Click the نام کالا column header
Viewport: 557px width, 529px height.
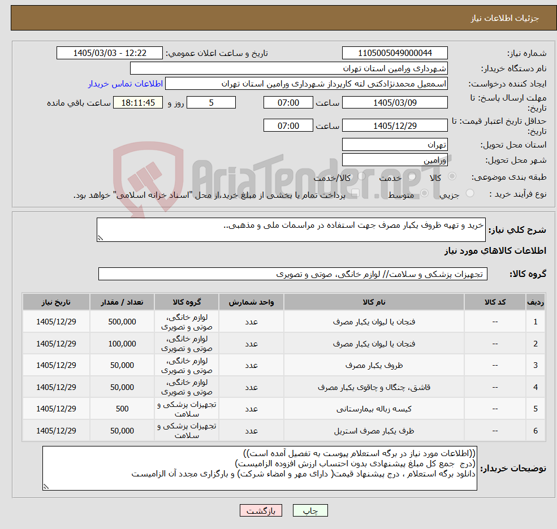374,302
